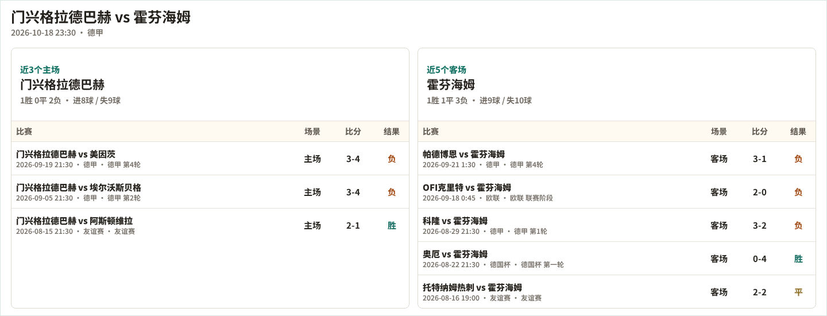
Task: Click date line 2026-08-15 21:30 友谊赛
Action: [x=75, y=232]
